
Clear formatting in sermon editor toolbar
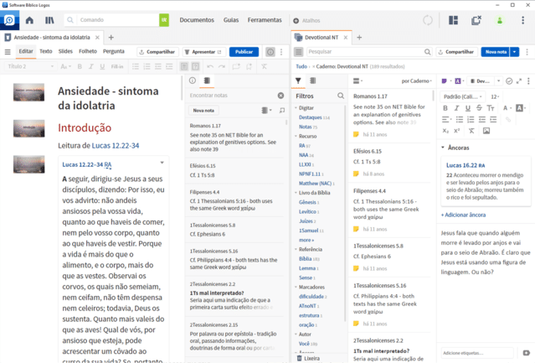click(x=264, y=66)
